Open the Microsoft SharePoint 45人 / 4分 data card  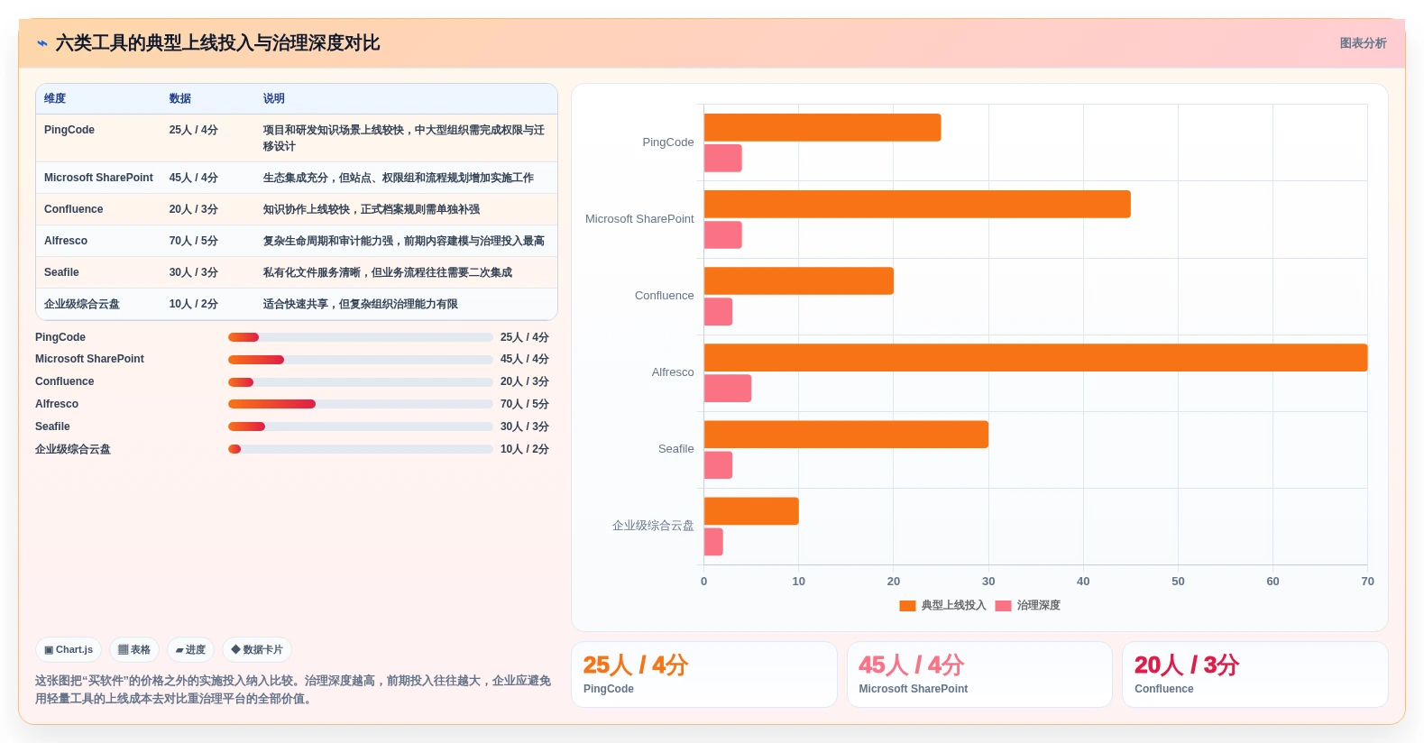[x=979, y=674]
